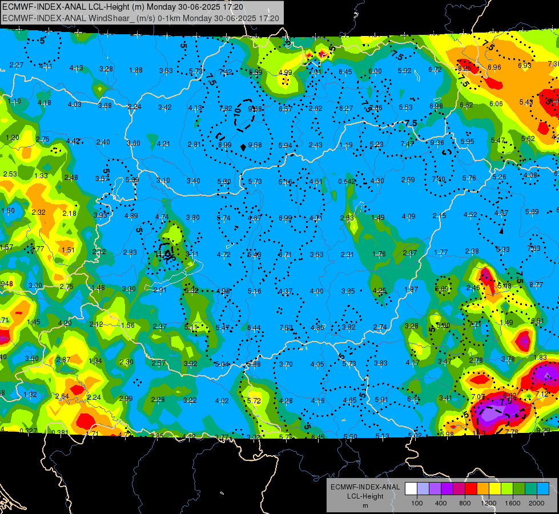Image resolution: width=559 pixels, height=514 pixels.
Task: Click the wind shear value 6.44
Action: 254,327
